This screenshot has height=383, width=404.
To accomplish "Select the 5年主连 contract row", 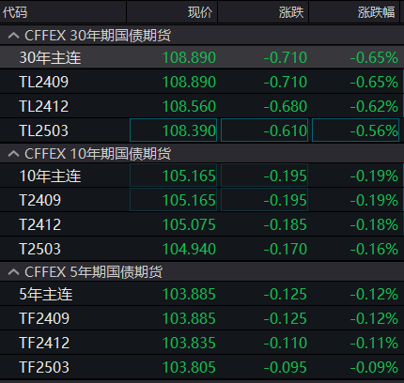I will pyautogui.click(x=202, y=294).
